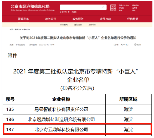154x138 pixels.
Task: Open the 要闻发布 navigation tab
Action: pyautogui.click(x=23, y=19)
